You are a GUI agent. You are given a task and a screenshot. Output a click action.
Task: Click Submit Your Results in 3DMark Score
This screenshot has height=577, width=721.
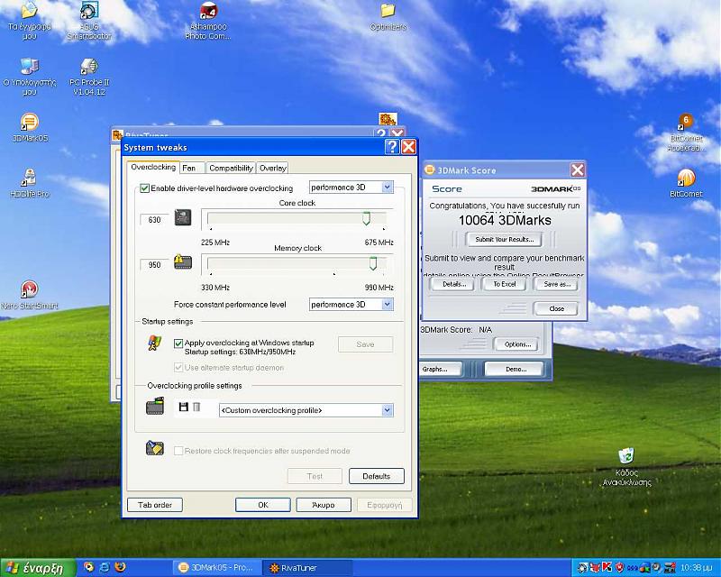coord(505,239)
